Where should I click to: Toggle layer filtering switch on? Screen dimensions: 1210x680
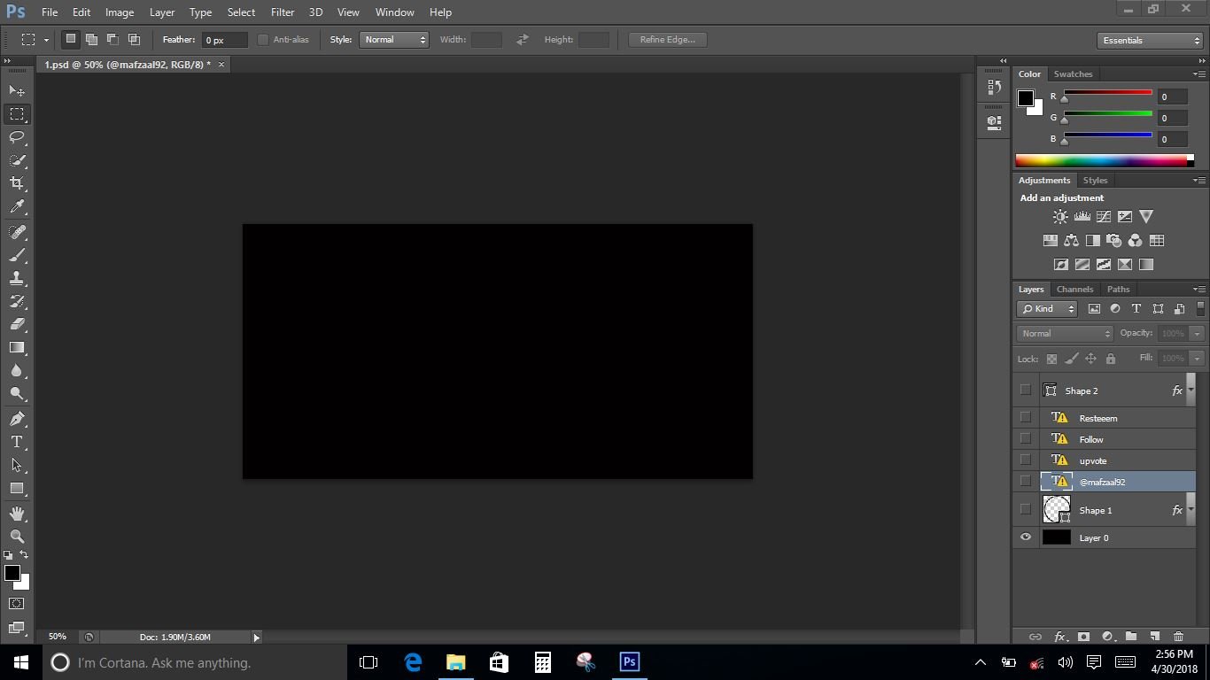click(1200, 308)
